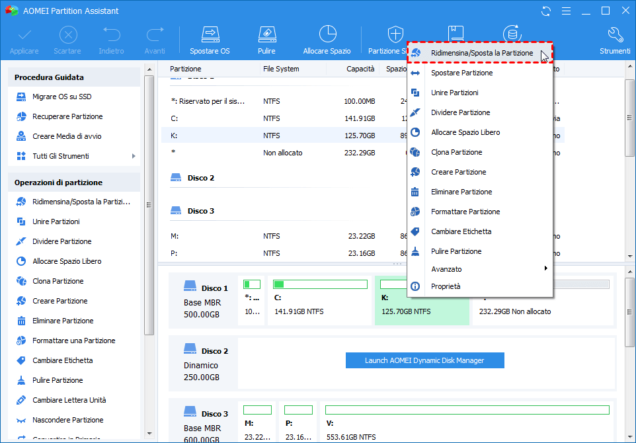Open Proprietà from context menu
This screenshot has width=636, height=443.
point(480,287)
